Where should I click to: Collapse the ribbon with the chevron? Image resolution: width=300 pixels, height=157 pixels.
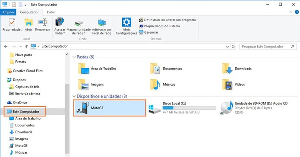(291, 12)
